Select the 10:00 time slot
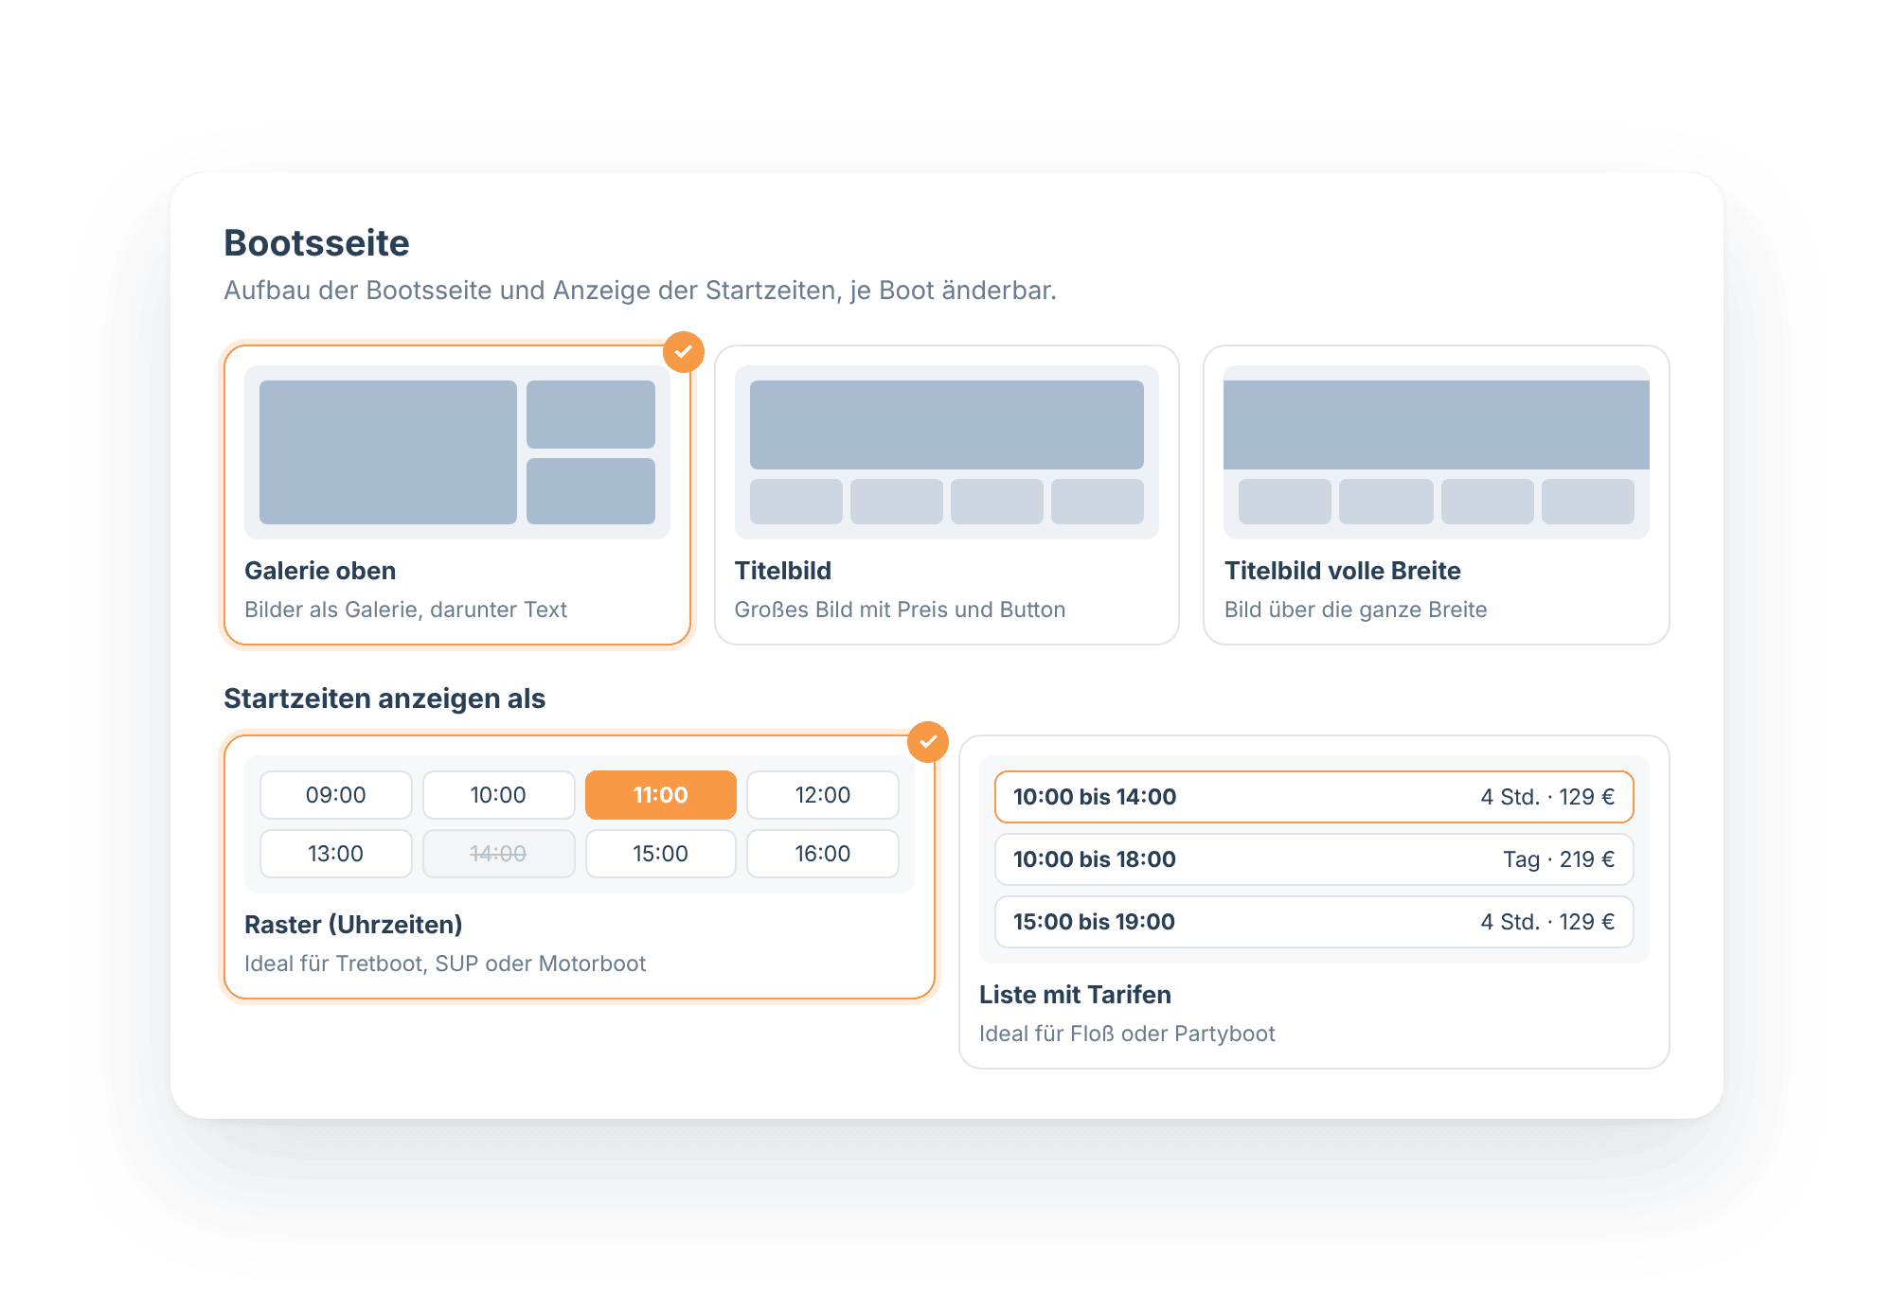The image size is (1894, 1291). 498,795
